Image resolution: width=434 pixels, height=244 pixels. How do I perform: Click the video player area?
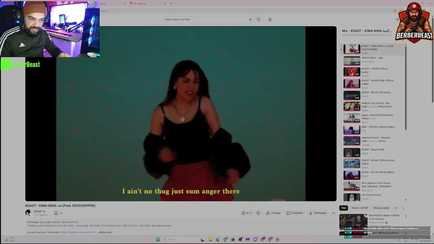pyautogui.click(x=181, y=114)
